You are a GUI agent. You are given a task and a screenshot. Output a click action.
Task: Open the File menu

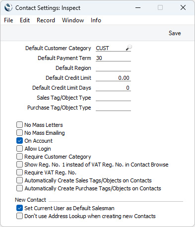[x=8, y=20]
